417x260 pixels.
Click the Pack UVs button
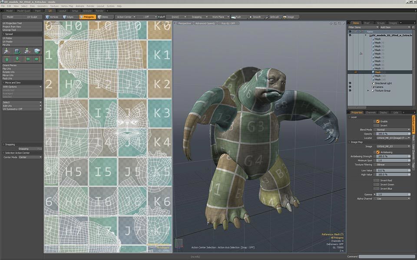[22, 79]
